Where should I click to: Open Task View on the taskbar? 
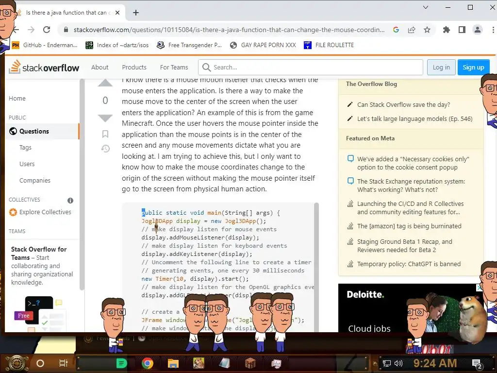pos(64,363)
